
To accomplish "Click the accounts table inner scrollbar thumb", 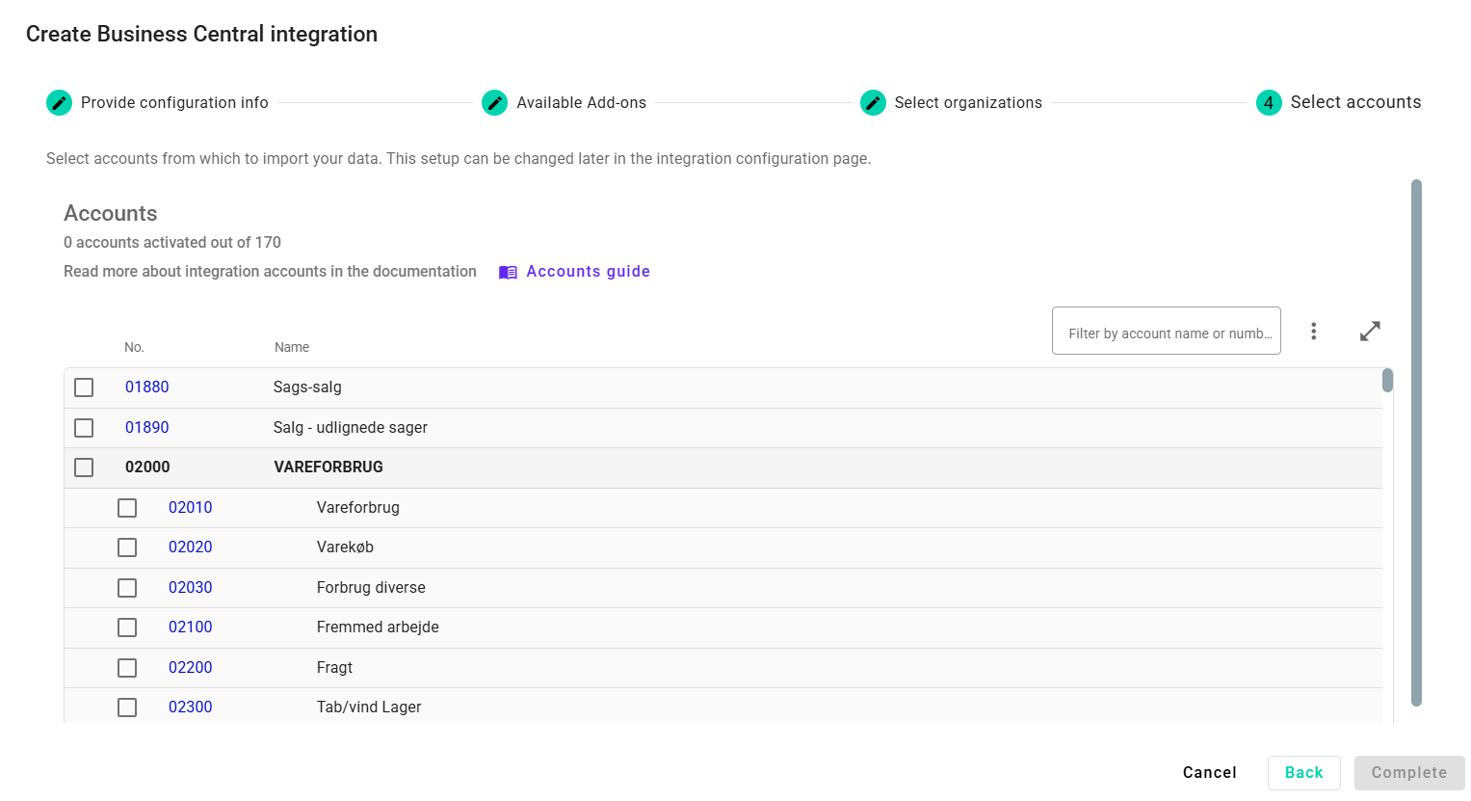I will click(1387, 380).
